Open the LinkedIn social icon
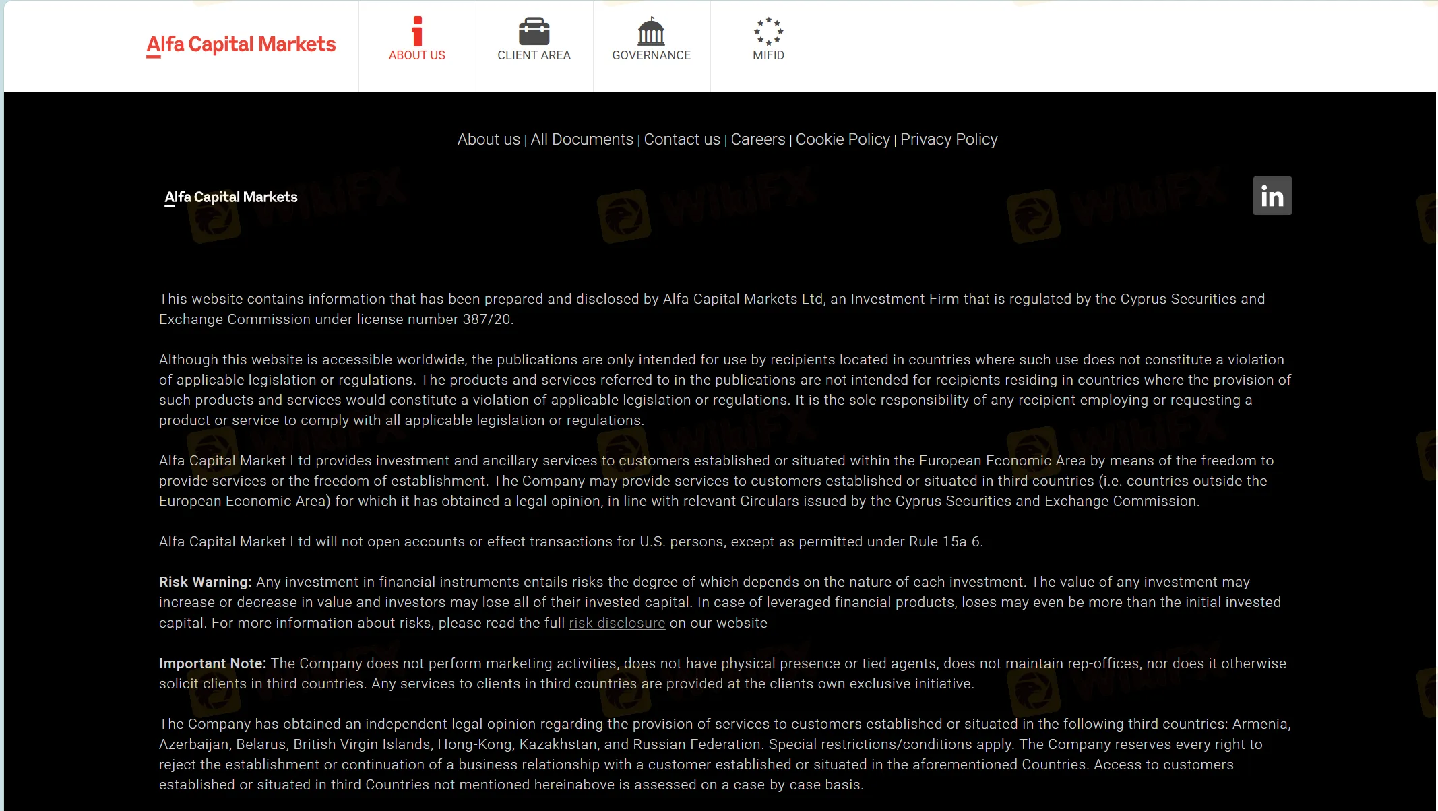This screenshot has height=811, width=1438. coord(1272,196)
